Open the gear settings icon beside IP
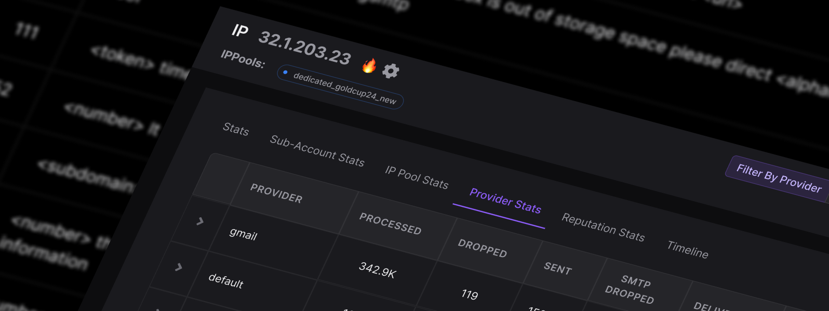The width and height of the screenshot is (829, 311). coord(391,70)
